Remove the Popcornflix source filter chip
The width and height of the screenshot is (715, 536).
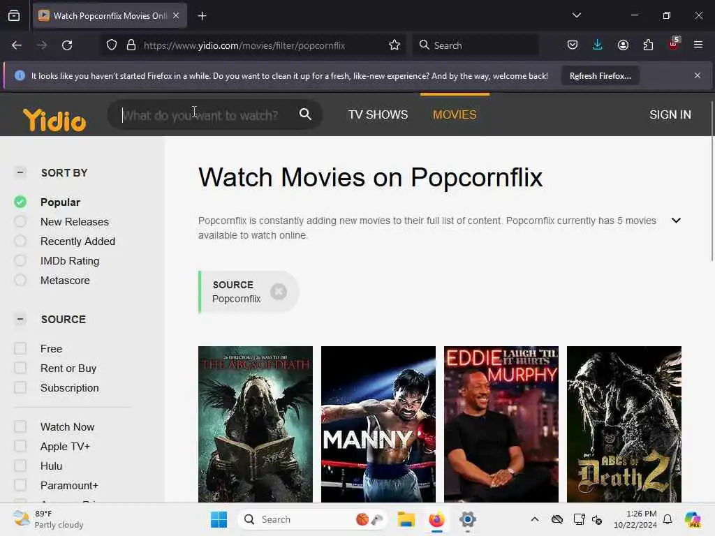point(279,292)
